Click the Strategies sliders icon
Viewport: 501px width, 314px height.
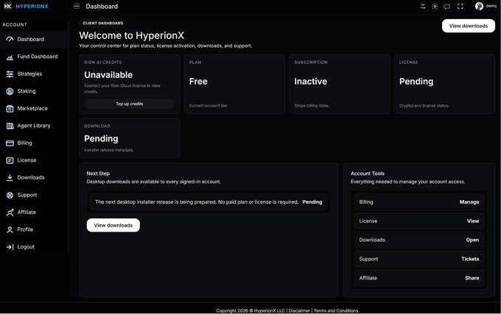[10, 74]
